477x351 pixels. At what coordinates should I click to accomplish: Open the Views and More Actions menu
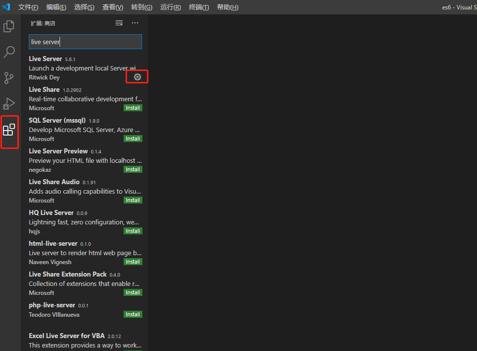pos(135,23)
